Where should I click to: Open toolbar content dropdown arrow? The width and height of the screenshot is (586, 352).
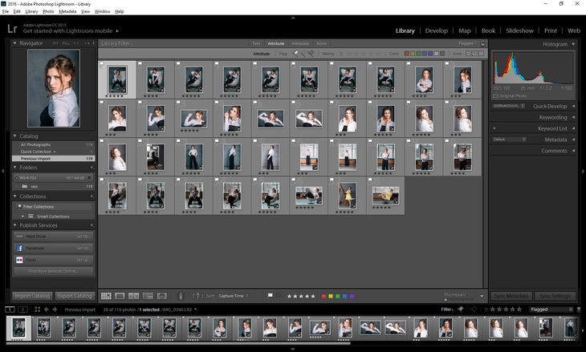point(482,296)
